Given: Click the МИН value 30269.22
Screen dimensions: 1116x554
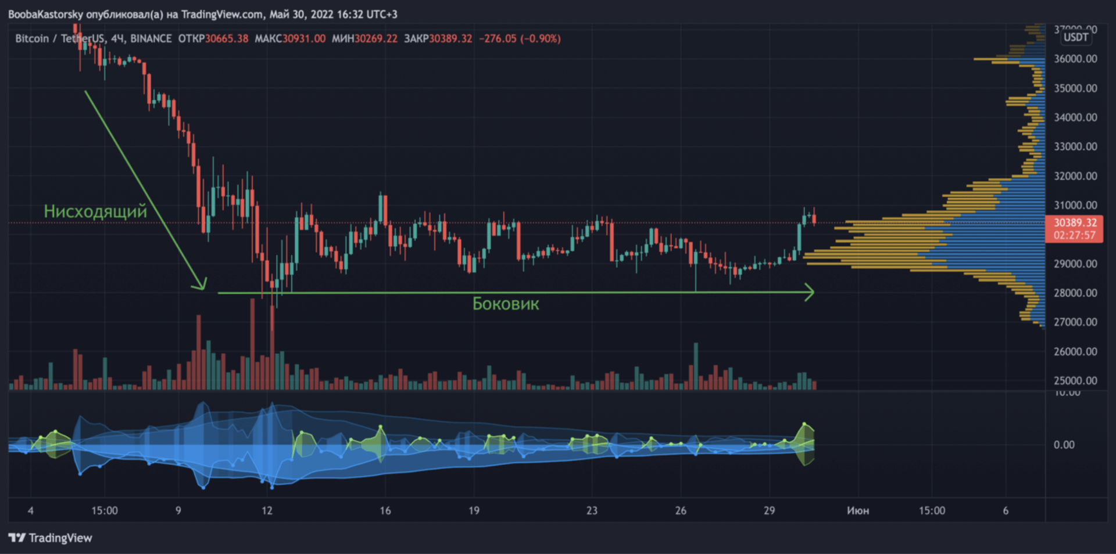Looking at the screenshot, I should pyautogui.click(x=376, y=39).
